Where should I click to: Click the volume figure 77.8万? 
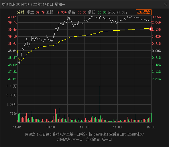(x=122, y=12)
